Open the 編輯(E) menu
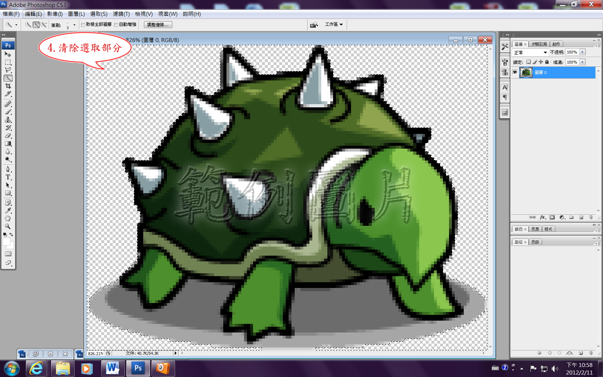 click(x=33, y=14)
